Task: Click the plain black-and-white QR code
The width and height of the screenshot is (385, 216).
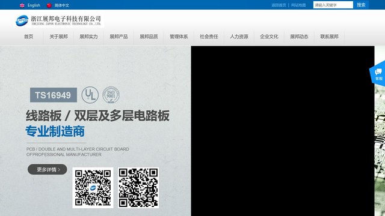Action: 138,188
